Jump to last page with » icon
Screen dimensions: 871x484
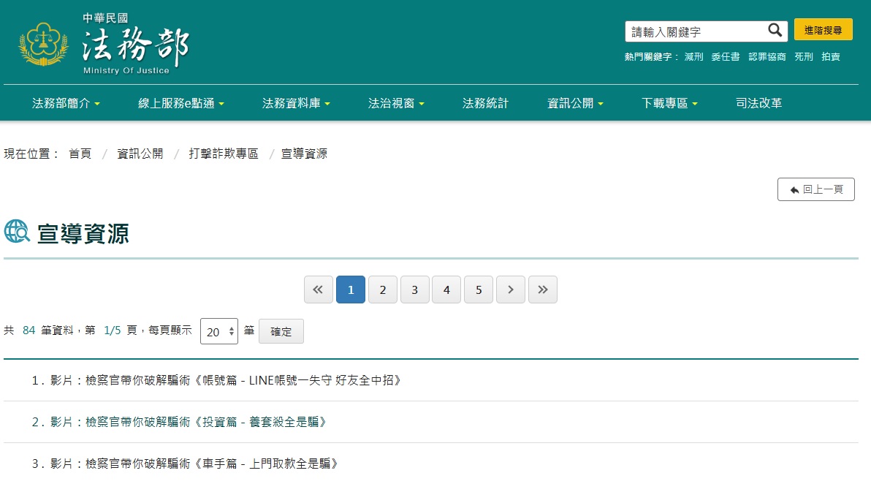tap(543, 290)
